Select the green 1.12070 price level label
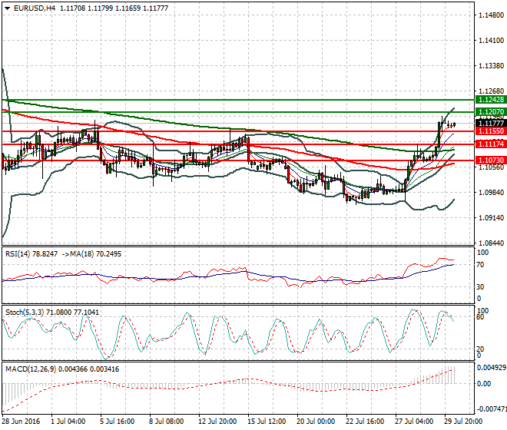Viewport: 507px width, 430px height. [x=491, y=112]
